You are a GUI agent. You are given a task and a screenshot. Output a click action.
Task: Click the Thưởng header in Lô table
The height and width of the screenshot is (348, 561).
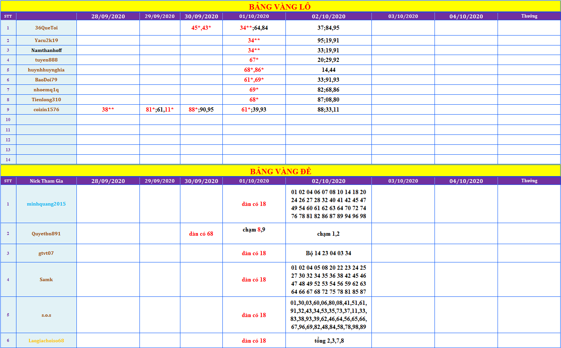(x=529, y=16)
